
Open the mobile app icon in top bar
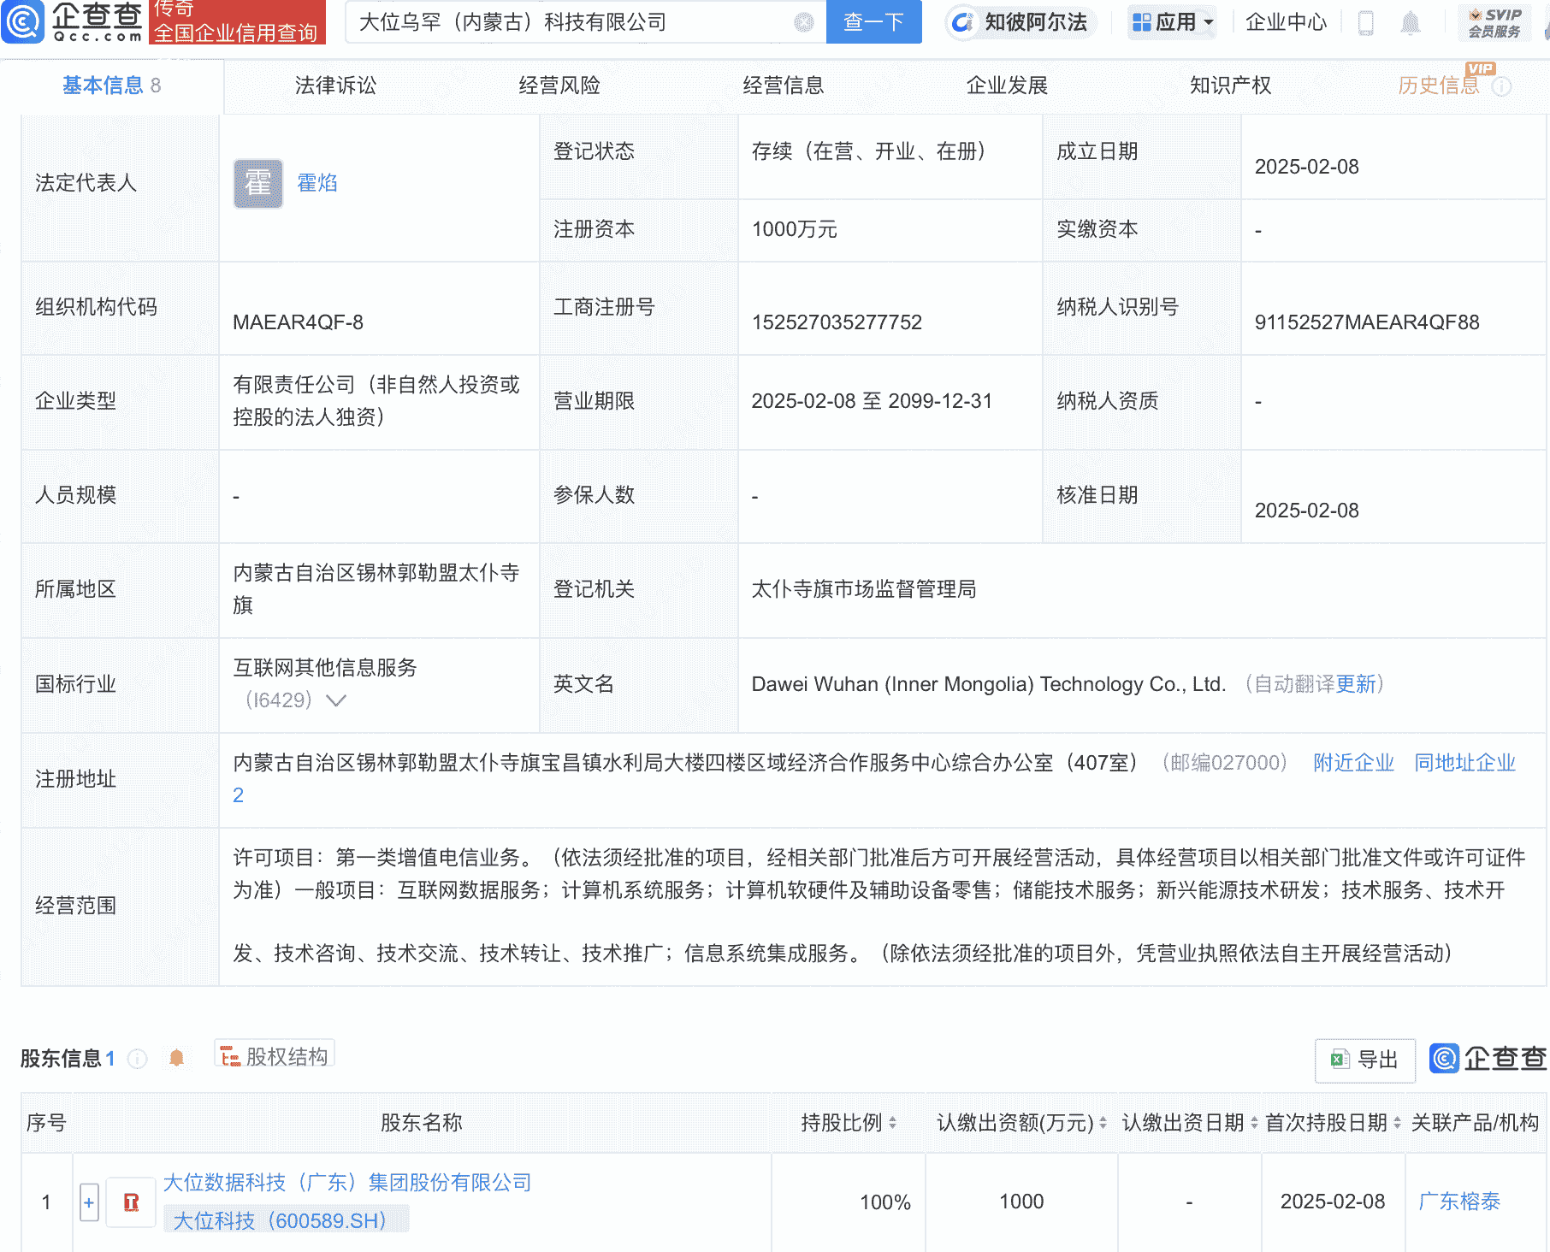(1365, 22)
